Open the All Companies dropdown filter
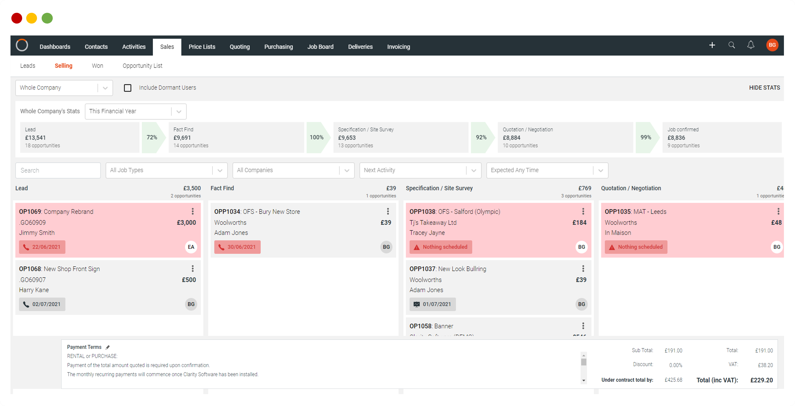The height and width of the screenshot is (406, 795). [x=293, y=170]
